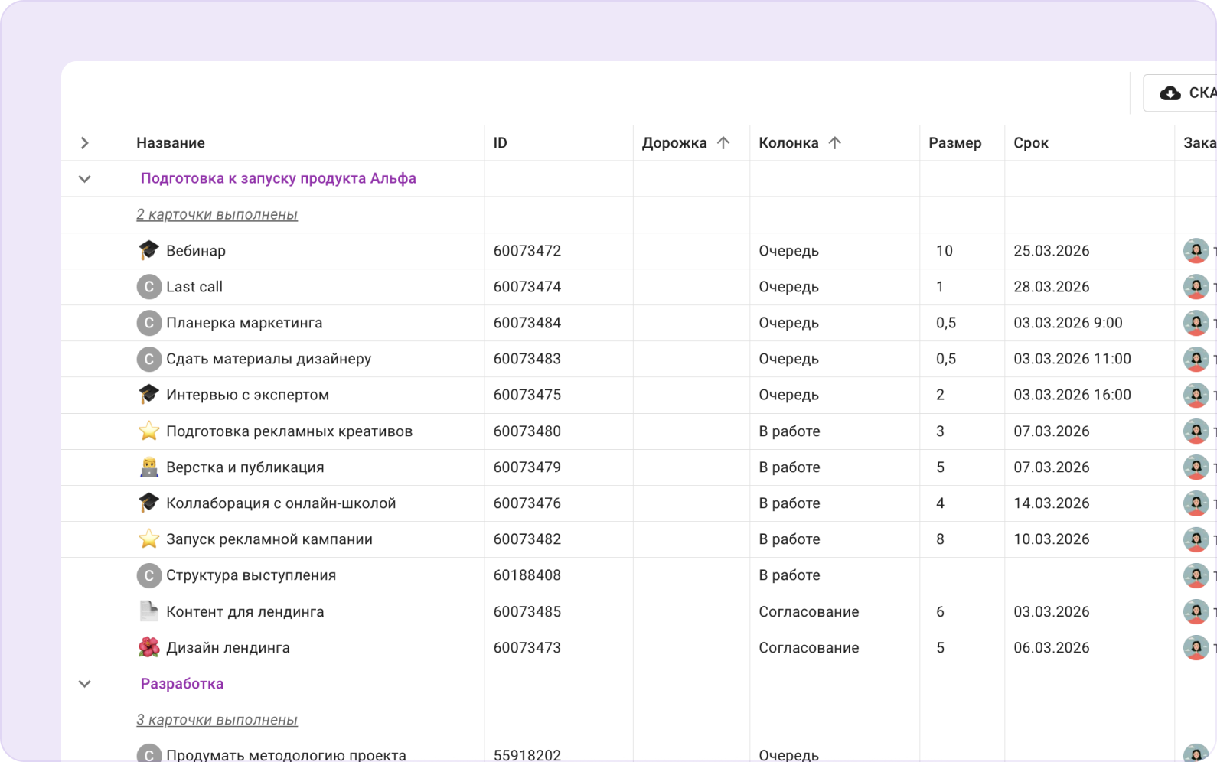Open the 2 карточки выполнены link

pos(217,215)
